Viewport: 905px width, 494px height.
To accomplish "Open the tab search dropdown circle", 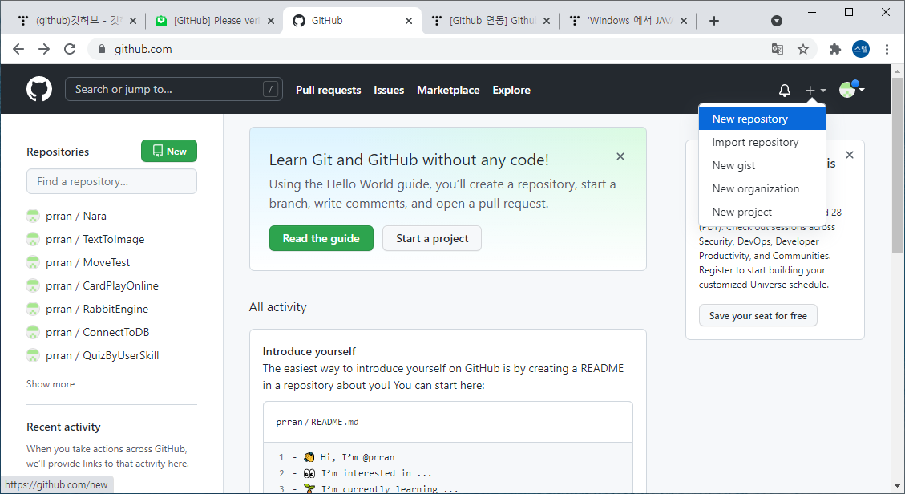I will (x=777, y=21).
